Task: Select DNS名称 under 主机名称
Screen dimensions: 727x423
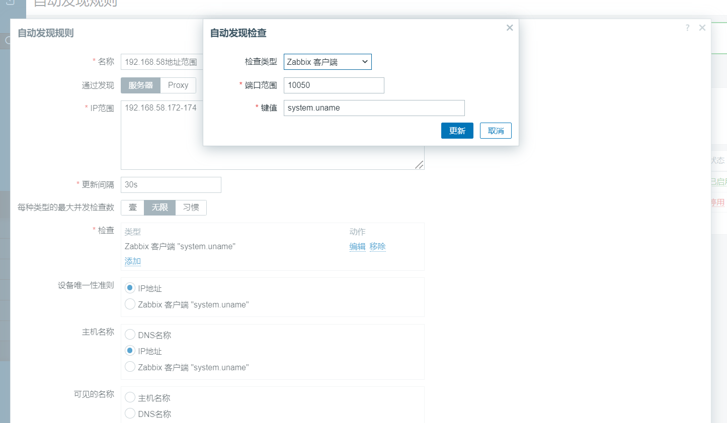Action: (x=130, y=335)
